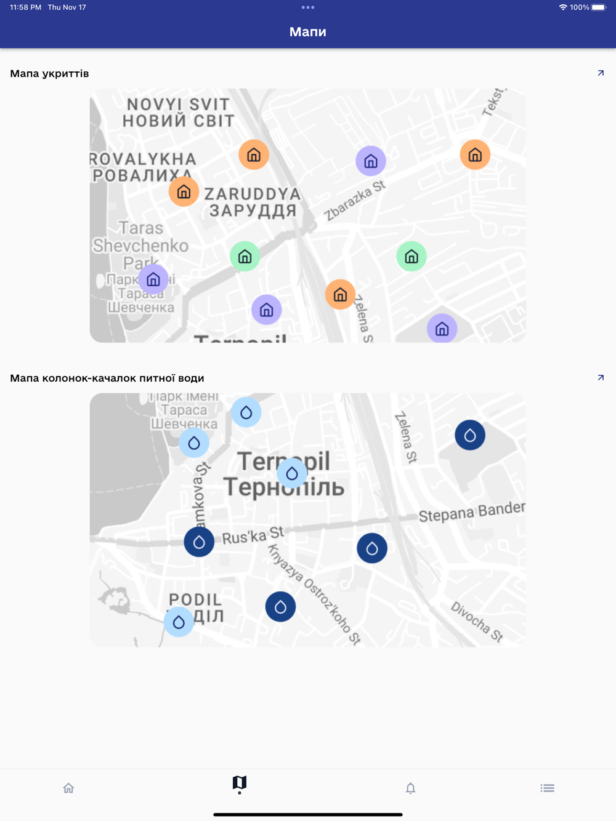616x821 pixels.
Task: Tap purple shelter marker above Zbarazka St
Action: pos(371,161)
